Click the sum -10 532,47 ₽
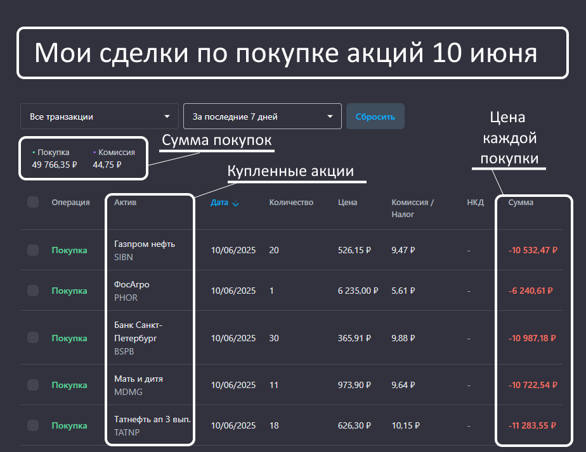The width and height of the screenshot is (586, 452). pyautogui.click(x=533, y=250)
